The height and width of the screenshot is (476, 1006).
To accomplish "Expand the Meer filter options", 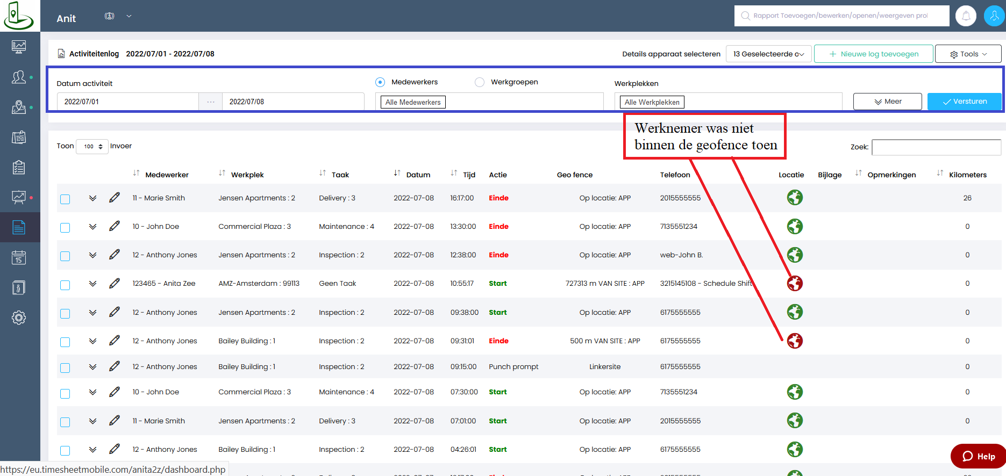I will click(x=887, y=102).
